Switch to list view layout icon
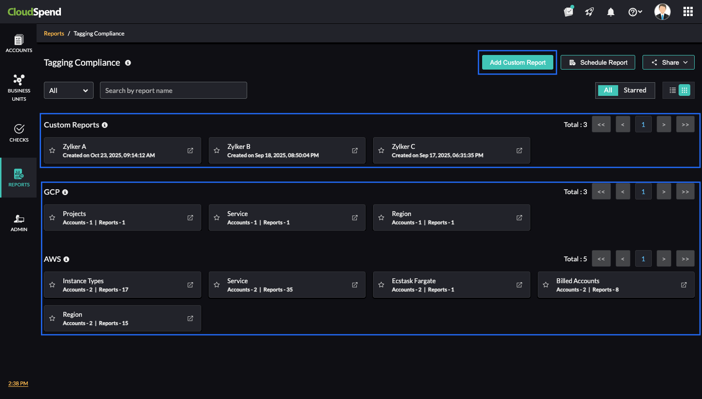 point(673,90)
